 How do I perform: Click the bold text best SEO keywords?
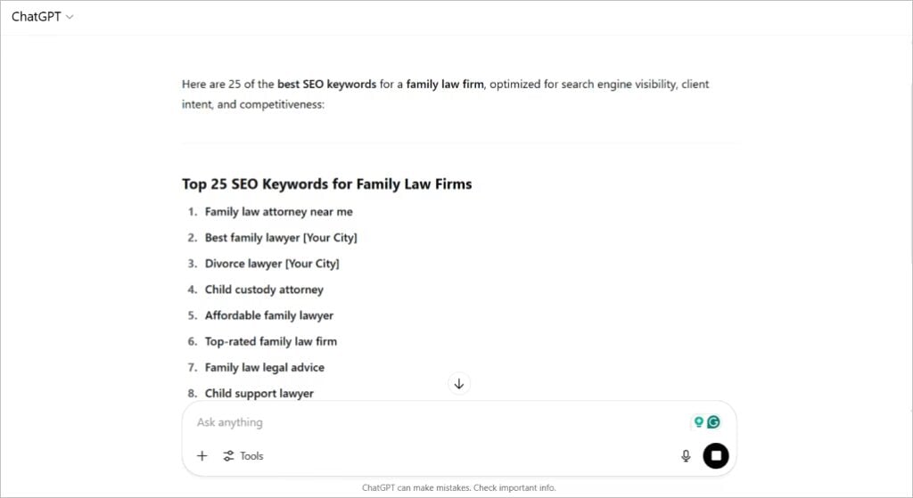(x=326, y=85)
